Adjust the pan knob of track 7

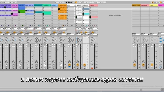pos(45,62)
